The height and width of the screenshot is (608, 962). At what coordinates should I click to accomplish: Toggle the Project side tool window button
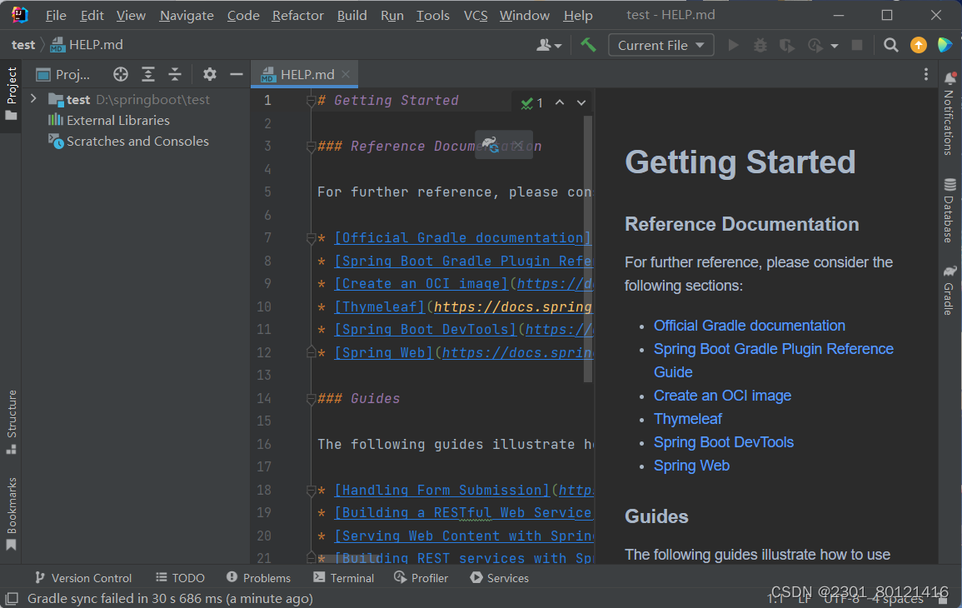11,93
